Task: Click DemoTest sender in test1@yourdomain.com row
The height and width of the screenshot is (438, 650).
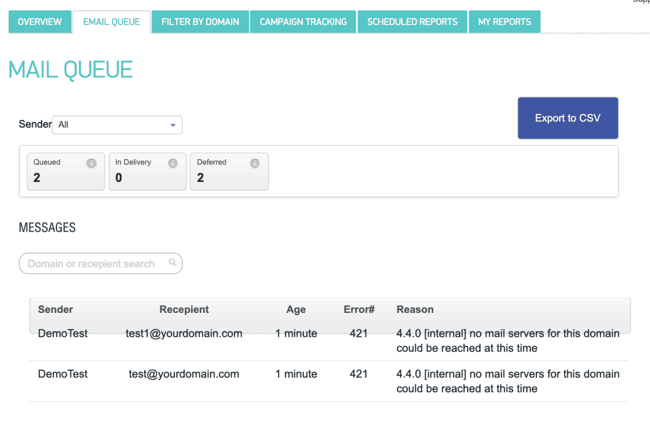Action: 63,334
